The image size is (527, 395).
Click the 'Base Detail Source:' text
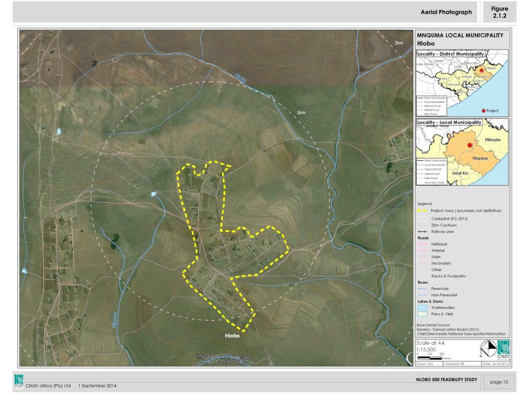click(x=433, y=325)
